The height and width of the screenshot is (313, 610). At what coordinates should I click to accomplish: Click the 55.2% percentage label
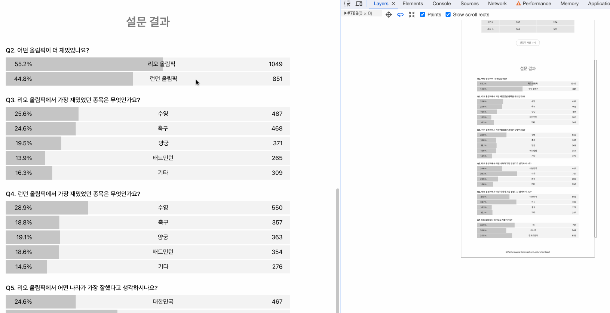click(x=23, y=64)
